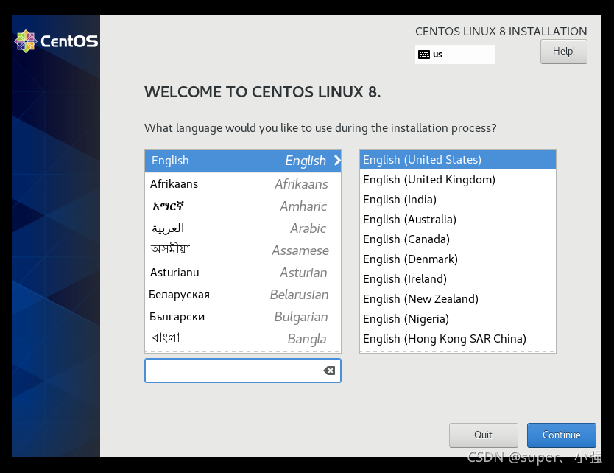
Task: Select English (Nigeria) locale
Action: click(x=458, y=318)
